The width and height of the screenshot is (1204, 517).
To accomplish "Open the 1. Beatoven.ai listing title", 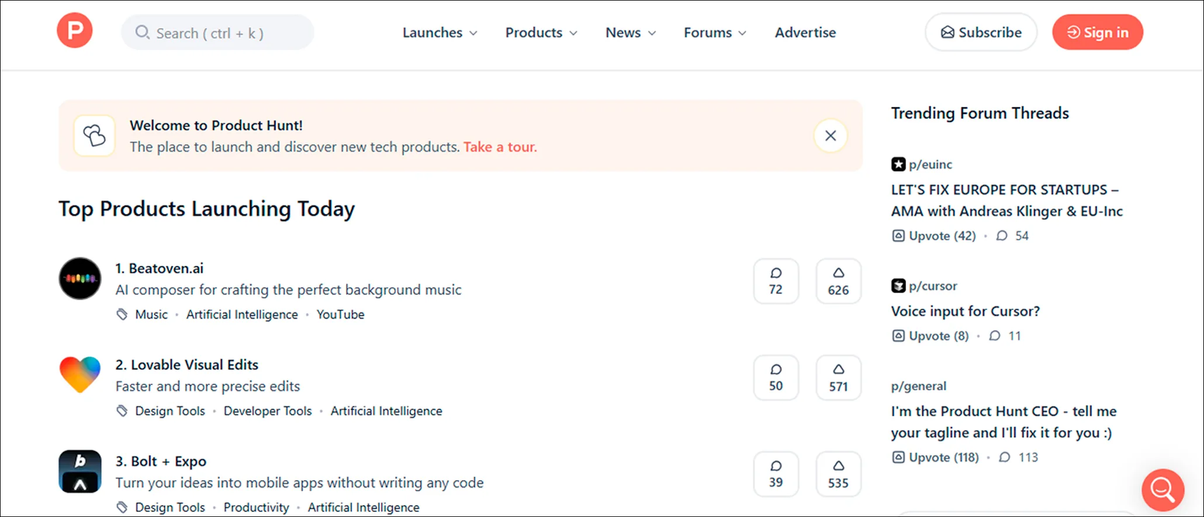I will [160, 268].
